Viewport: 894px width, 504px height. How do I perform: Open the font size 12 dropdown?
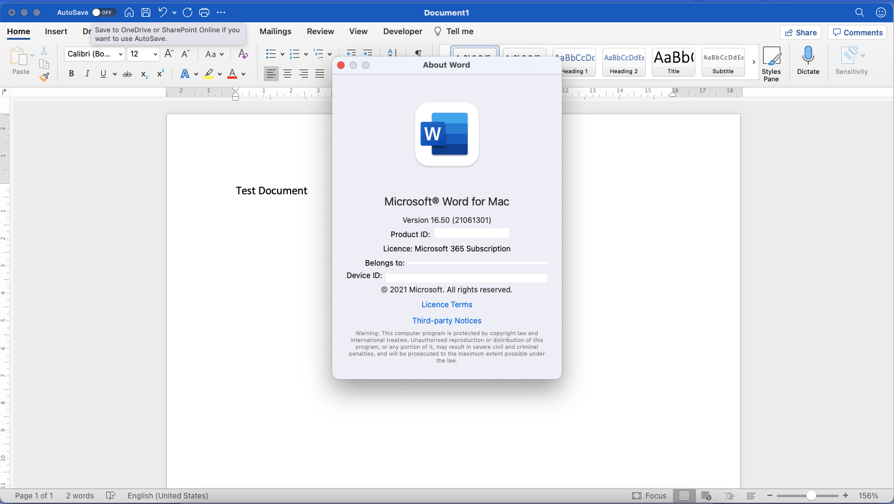(x=144, y=54)
